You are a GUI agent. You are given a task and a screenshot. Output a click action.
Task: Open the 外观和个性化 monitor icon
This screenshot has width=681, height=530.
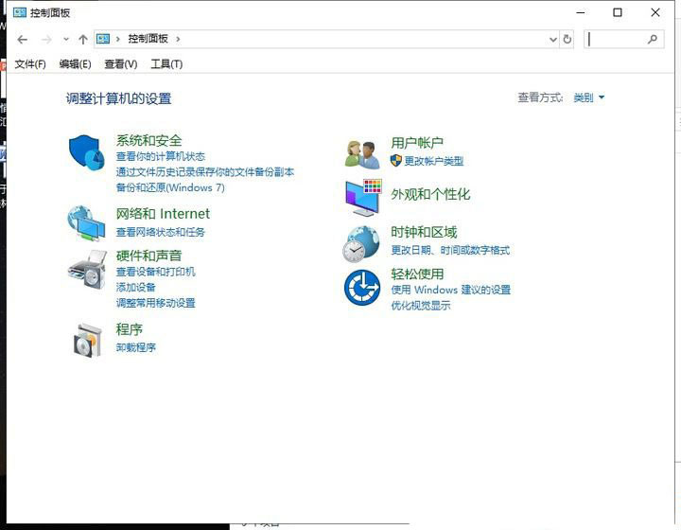[x=363, y=197]
